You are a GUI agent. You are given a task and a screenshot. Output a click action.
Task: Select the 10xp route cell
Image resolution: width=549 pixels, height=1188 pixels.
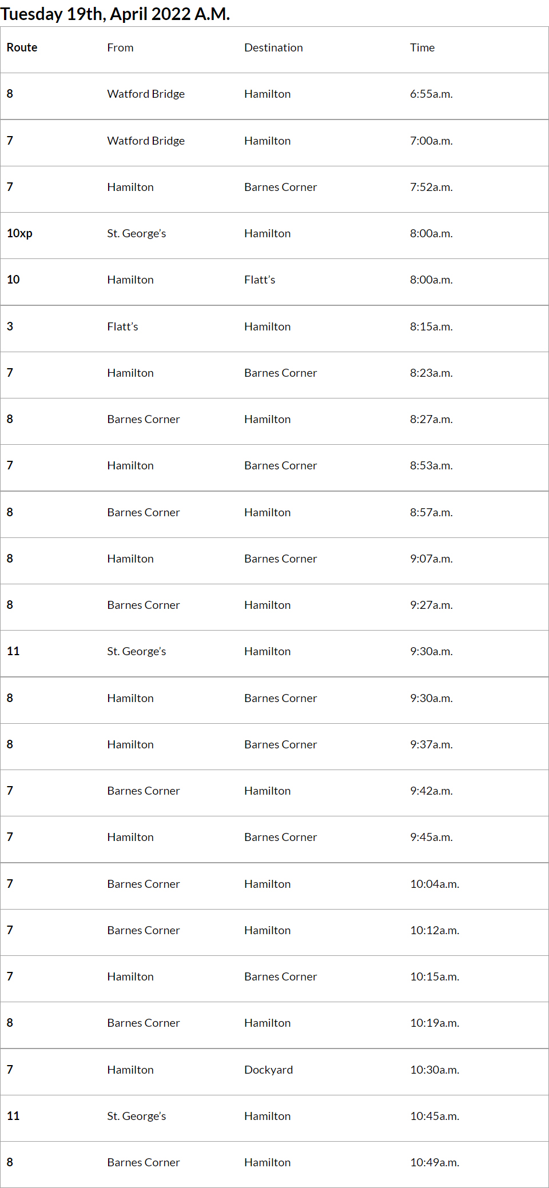(19, 234)
